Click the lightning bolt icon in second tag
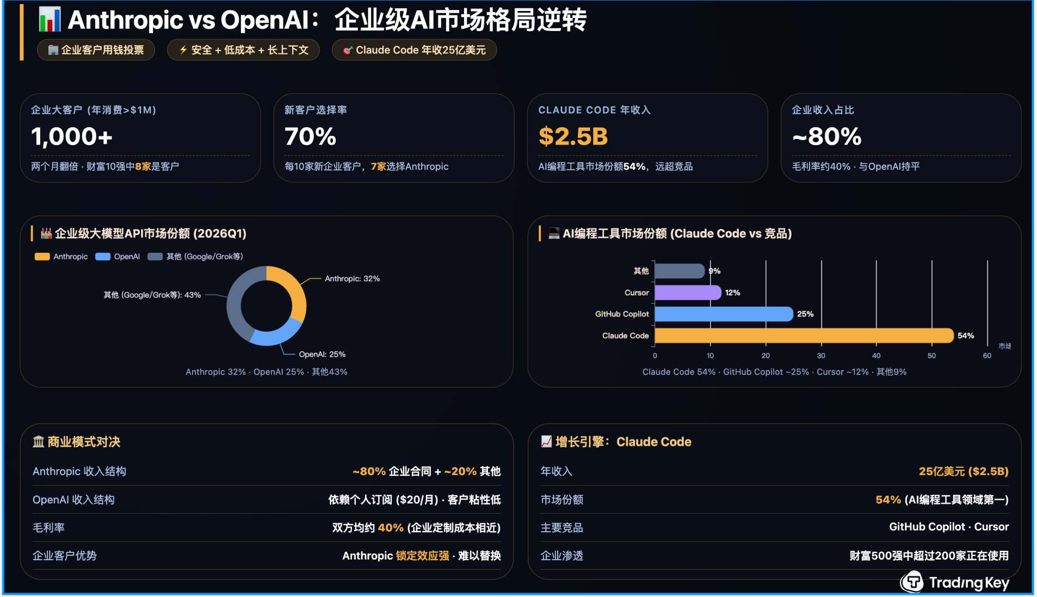This screenshot has height=597, width=1037. (183, 50)
